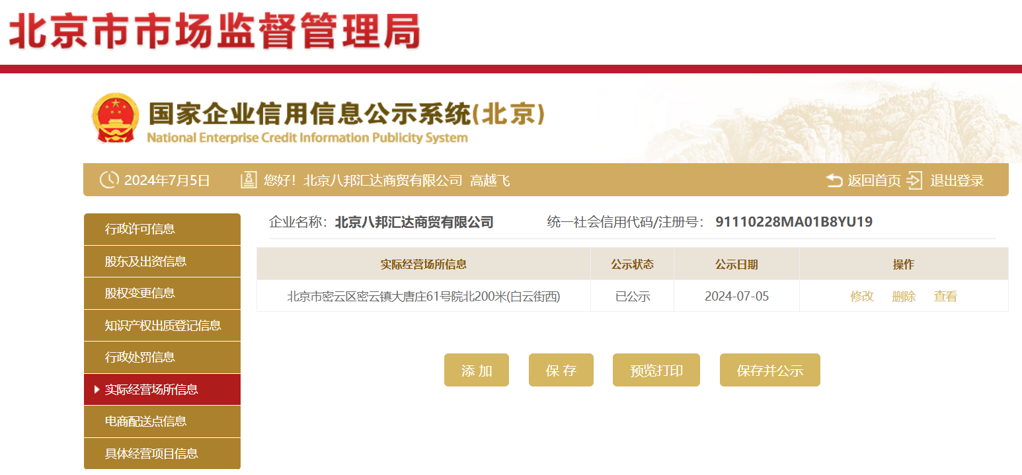Viewport: 1022px width, 475px height.
Task: Click the 操作 column header
Action: pyautogui.click(x=904, y=264)
